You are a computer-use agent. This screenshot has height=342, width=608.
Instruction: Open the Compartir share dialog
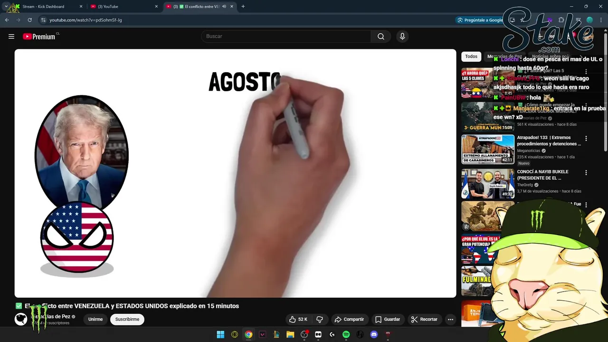[349, 319]
